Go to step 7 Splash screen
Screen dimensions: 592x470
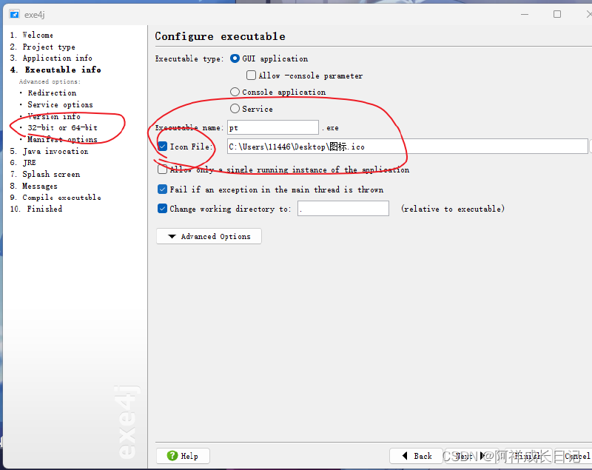coord(45,175)
